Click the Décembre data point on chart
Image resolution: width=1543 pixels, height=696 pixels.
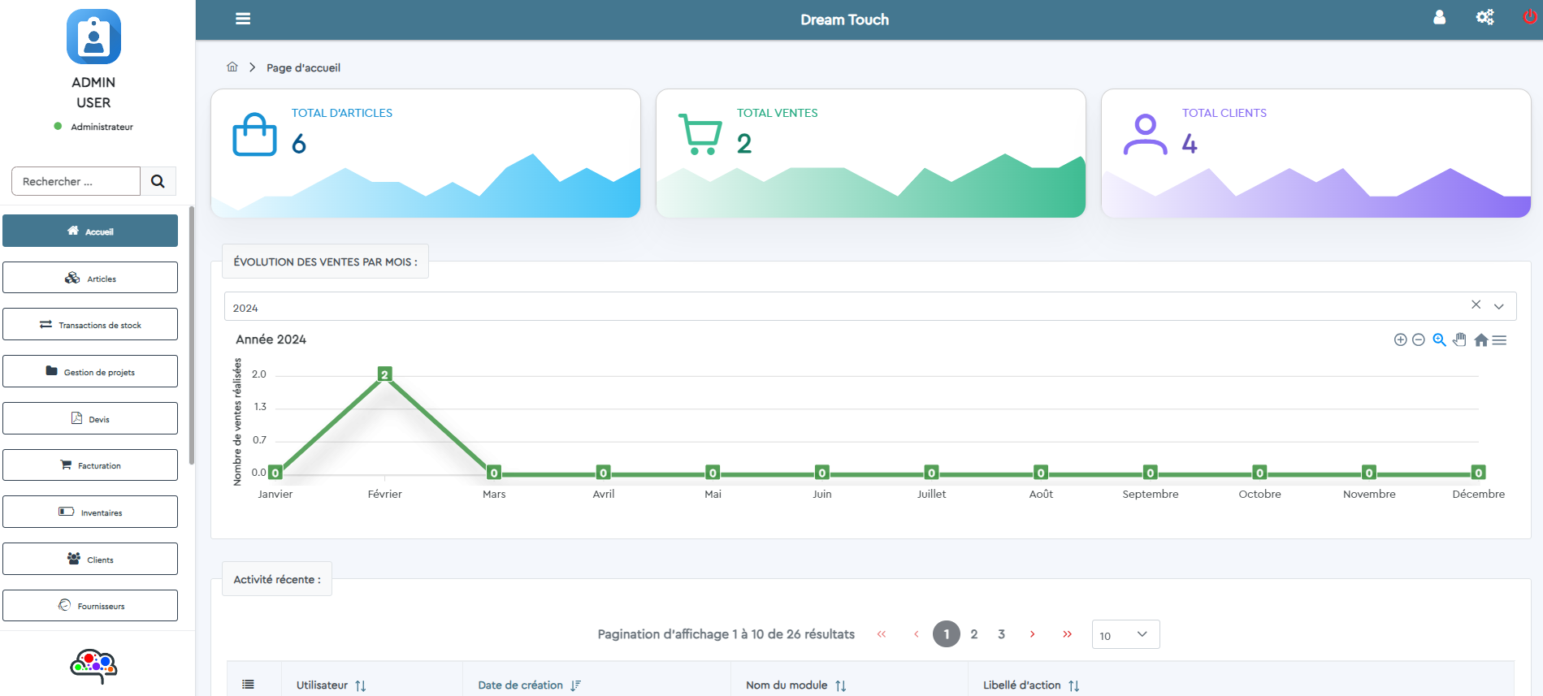tap(1478, 473)
